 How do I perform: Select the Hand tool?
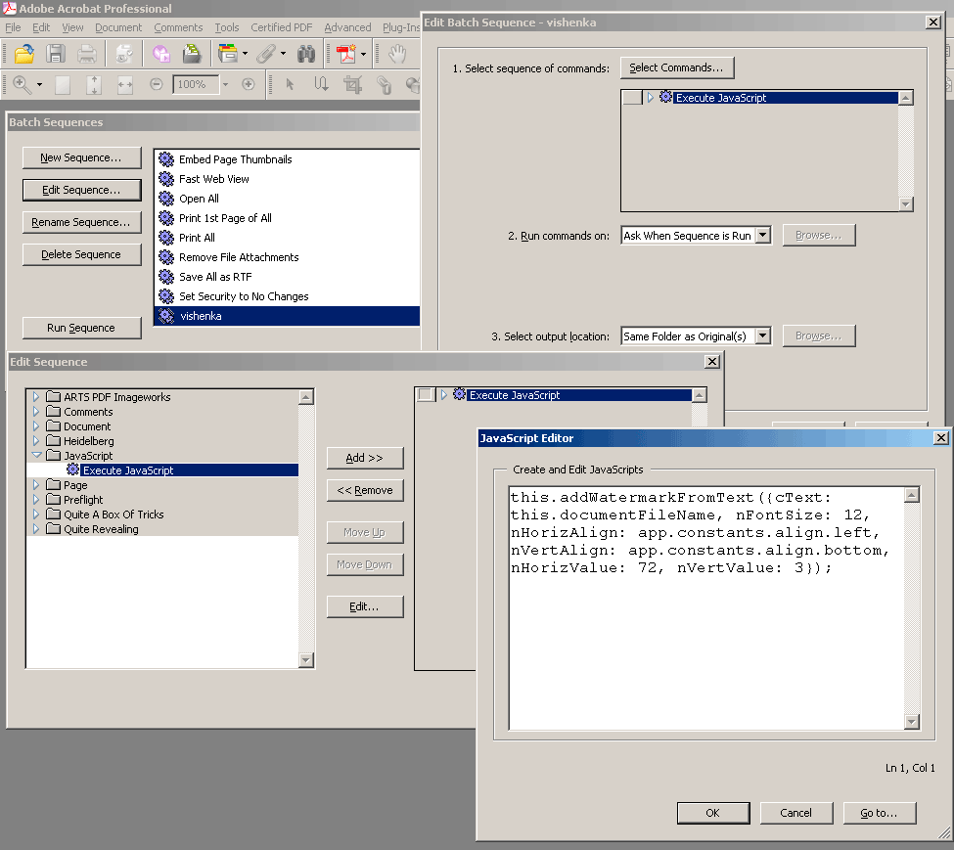(397, 54)
